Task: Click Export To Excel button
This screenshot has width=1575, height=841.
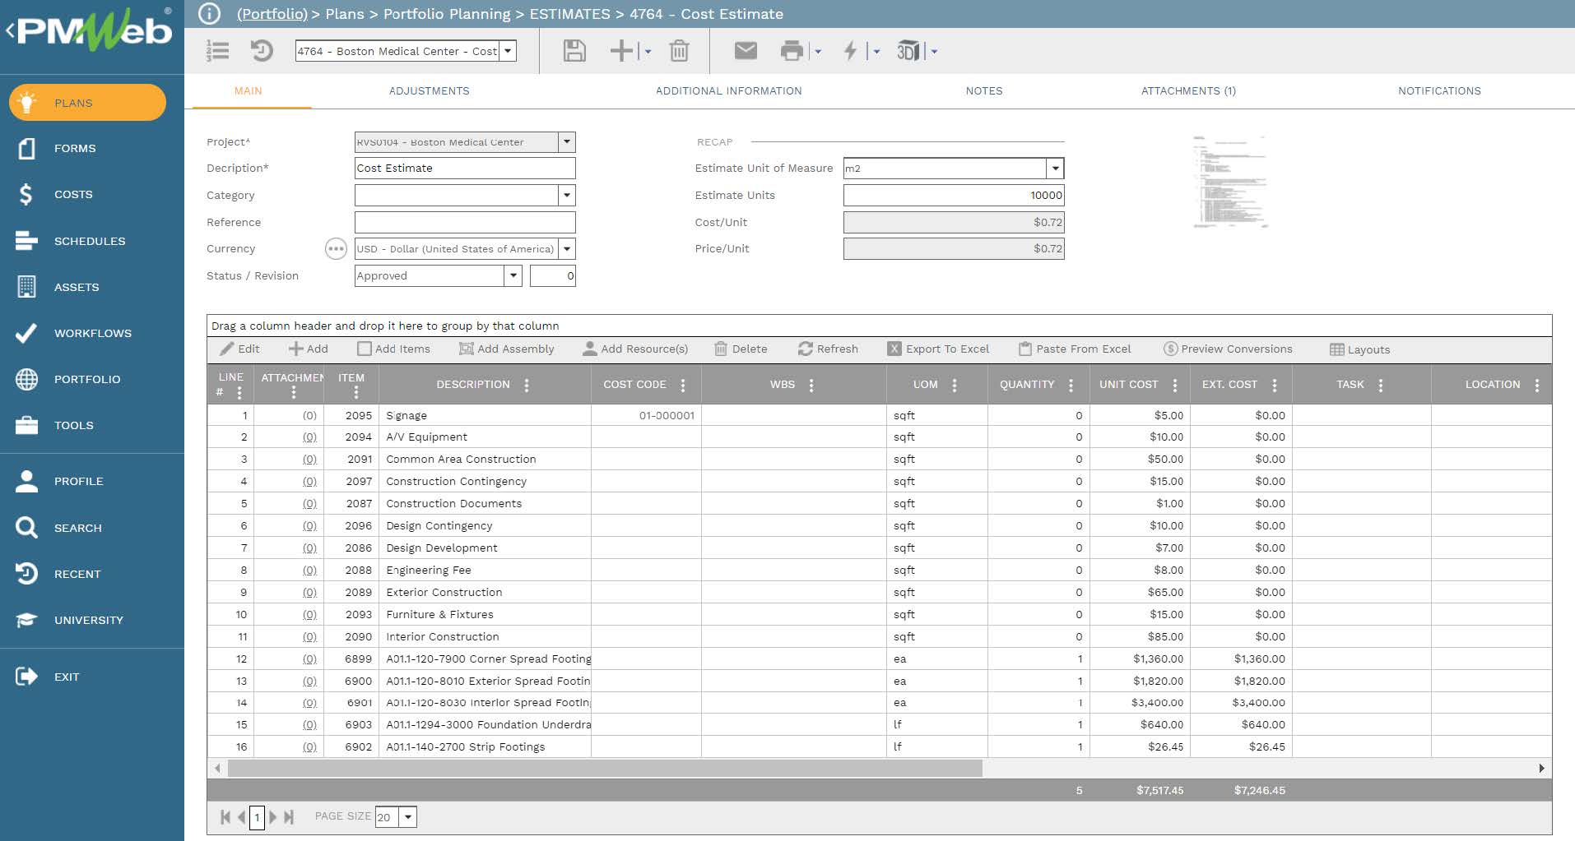Action: pos(938,349)
